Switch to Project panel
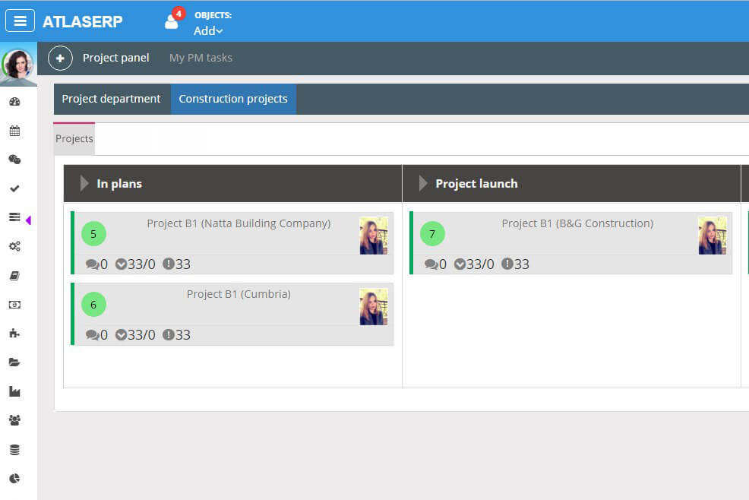This screenshot has height=500, width=749. 115,58
